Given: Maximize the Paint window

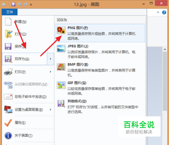Looking at the screenshot, I should coord(151,3).
